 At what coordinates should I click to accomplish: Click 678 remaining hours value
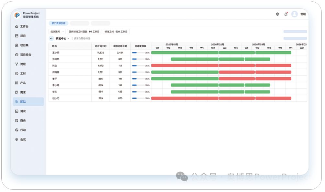pyautogui.click(x=120, y=98)
